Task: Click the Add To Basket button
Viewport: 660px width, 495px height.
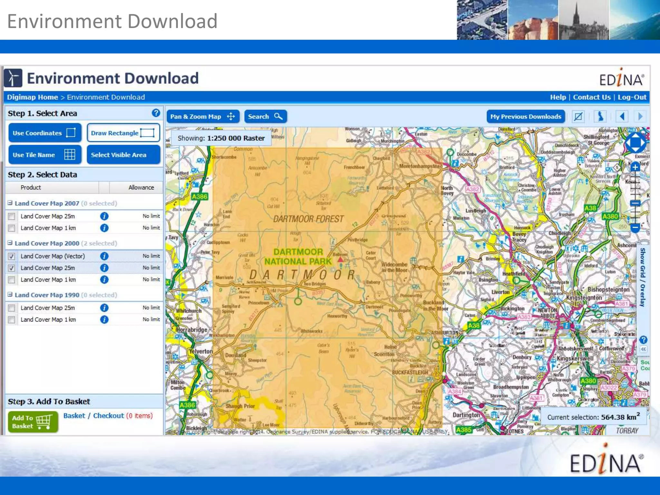Action: coord(32,422)
